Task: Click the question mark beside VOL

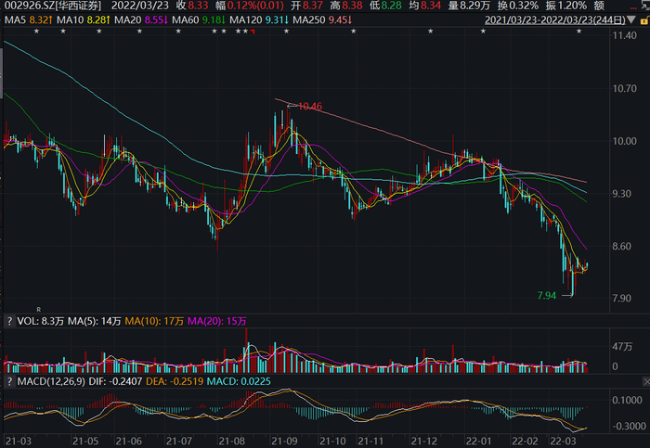Action: click(9, 321)
